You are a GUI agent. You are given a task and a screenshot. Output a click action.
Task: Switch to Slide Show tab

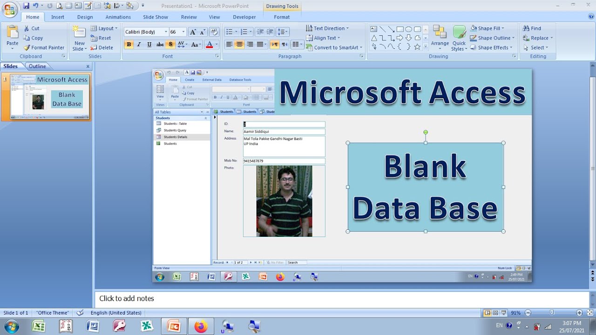coord(156,17)
